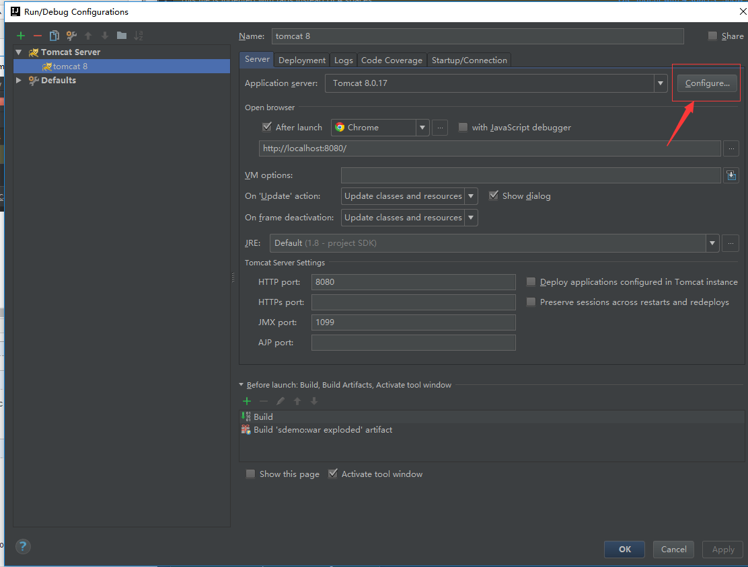
Task: Edit defaults with wrench icon
Action: (71, 36)
